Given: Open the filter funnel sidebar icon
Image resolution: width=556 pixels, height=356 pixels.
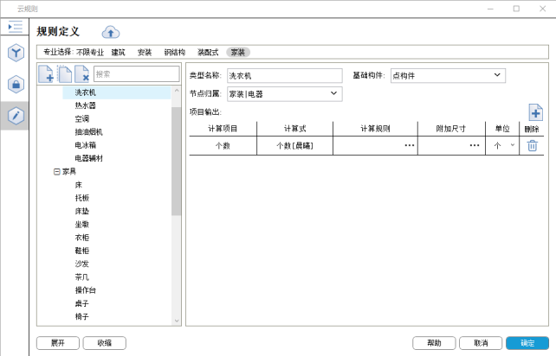Looking at the screenshot, I should coord(16,54).
